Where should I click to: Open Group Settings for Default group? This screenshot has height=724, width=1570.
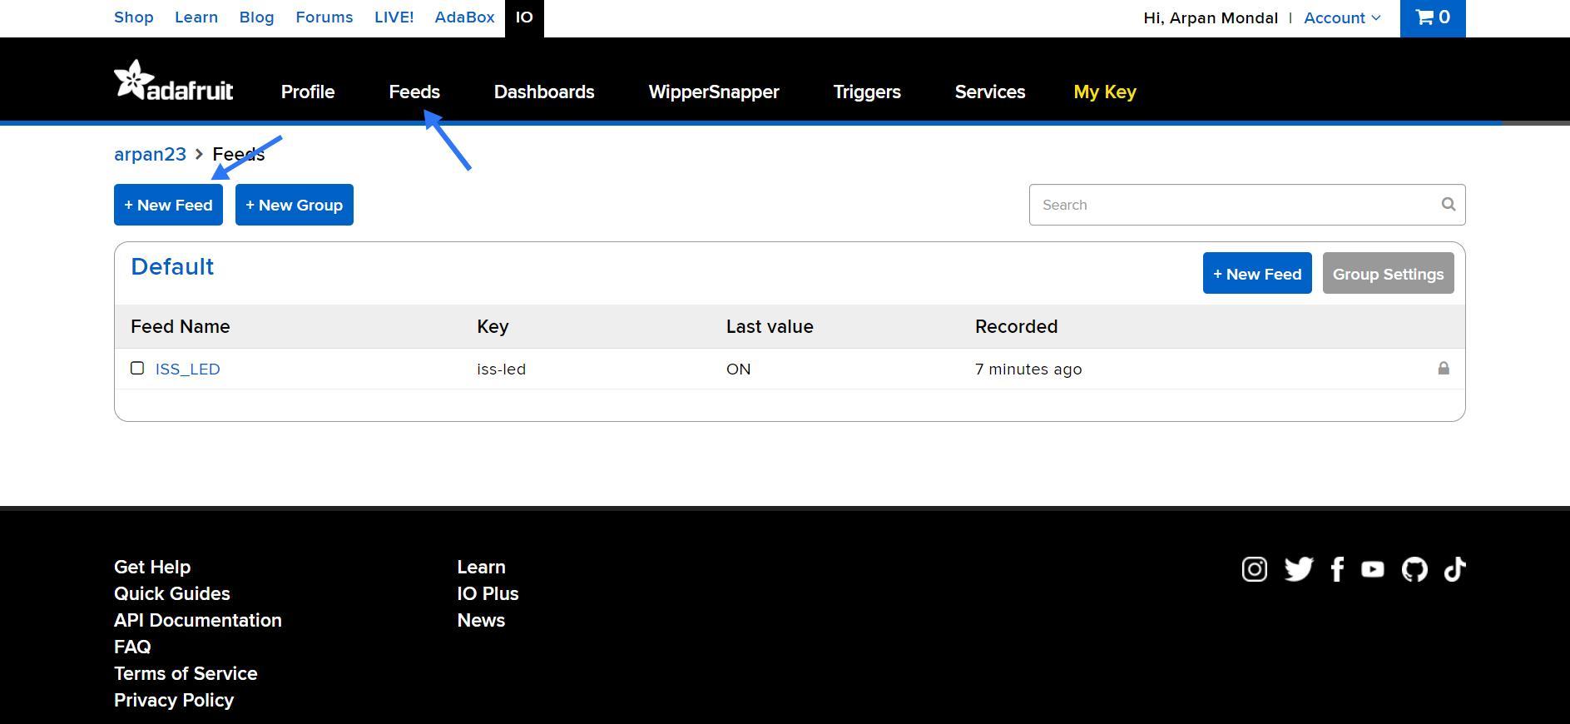click(1389, 273)
